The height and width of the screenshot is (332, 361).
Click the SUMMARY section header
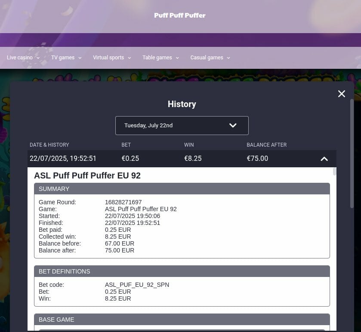pos(182,189)
